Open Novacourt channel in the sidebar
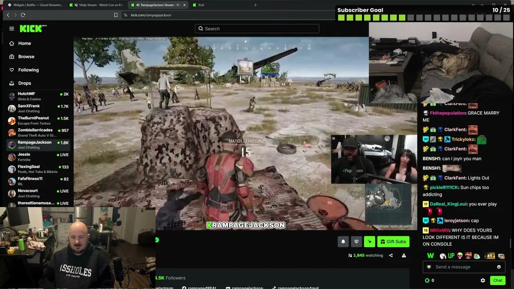Screen dimensions: 514x289 tap(39, 193)
